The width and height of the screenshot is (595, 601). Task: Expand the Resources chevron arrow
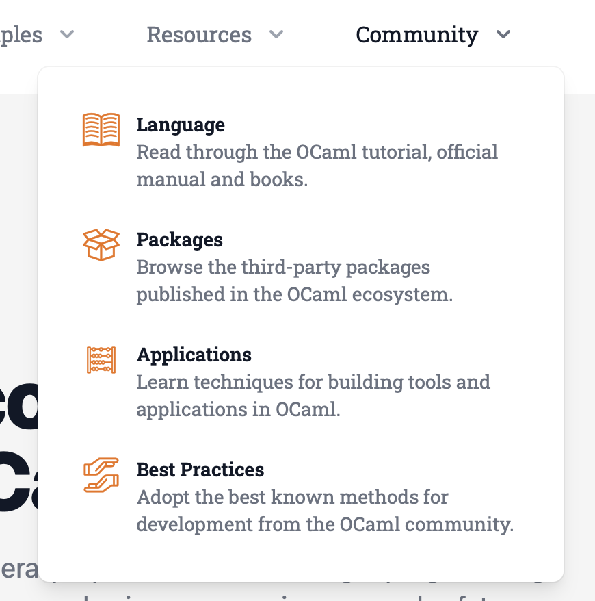coord(276,34)
